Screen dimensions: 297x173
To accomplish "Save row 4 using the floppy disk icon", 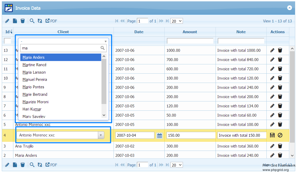I will tap(272, 135).
